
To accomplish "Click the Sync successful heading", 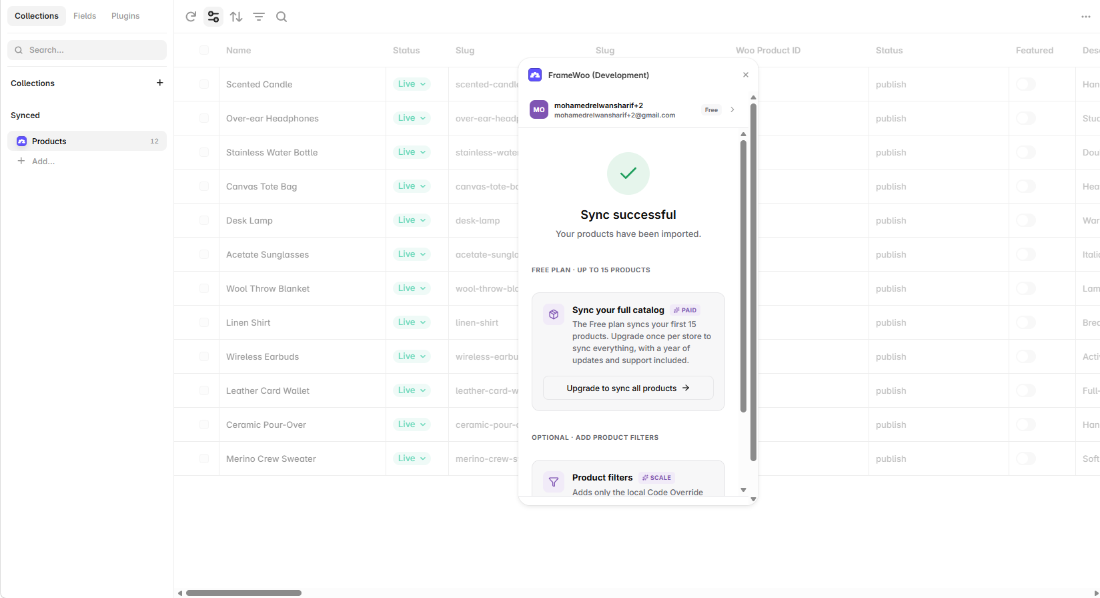I will pos(628,214).
